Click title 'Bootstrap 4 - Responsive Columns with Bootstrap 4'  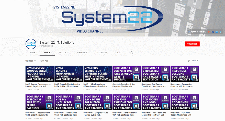pos(181,85)
